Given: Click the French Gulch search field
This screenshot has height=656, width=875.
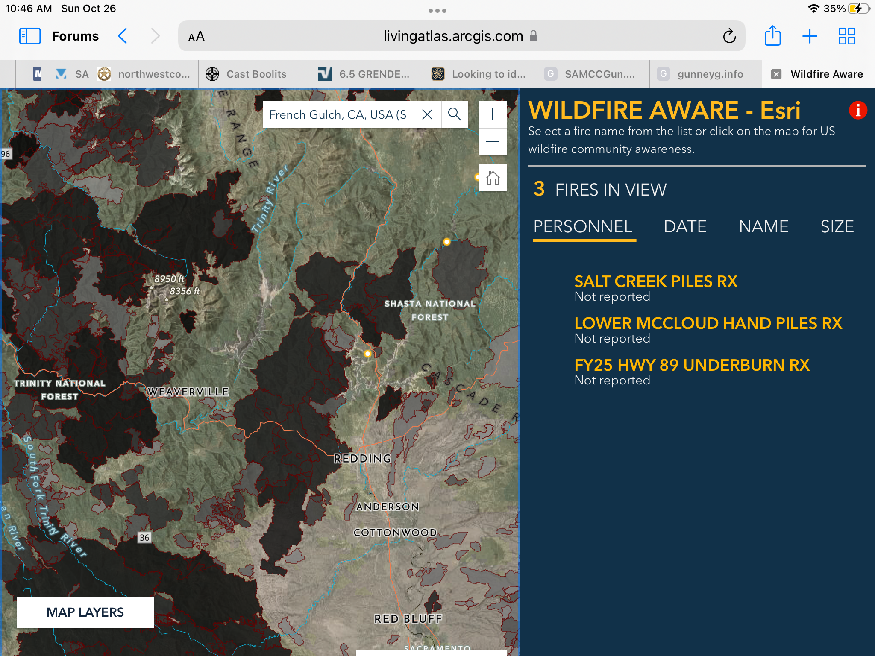Looking at the screenshot, I should (338, 114).
